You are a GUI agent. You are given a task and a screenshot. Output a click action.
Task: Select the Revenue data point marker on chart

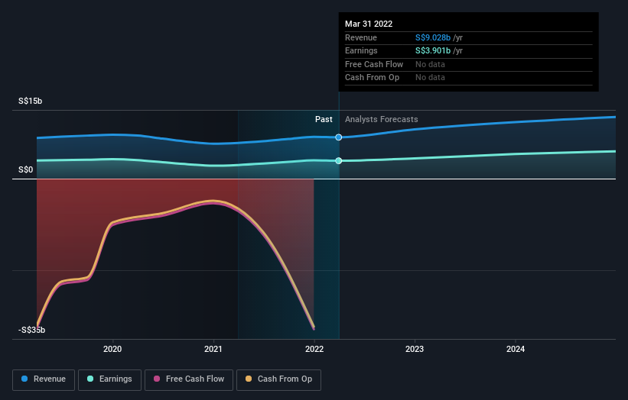[x=339, y=137]
